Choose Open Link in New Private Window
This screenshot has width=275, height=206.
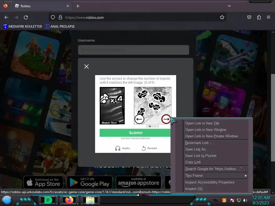(x=216, y=136)
